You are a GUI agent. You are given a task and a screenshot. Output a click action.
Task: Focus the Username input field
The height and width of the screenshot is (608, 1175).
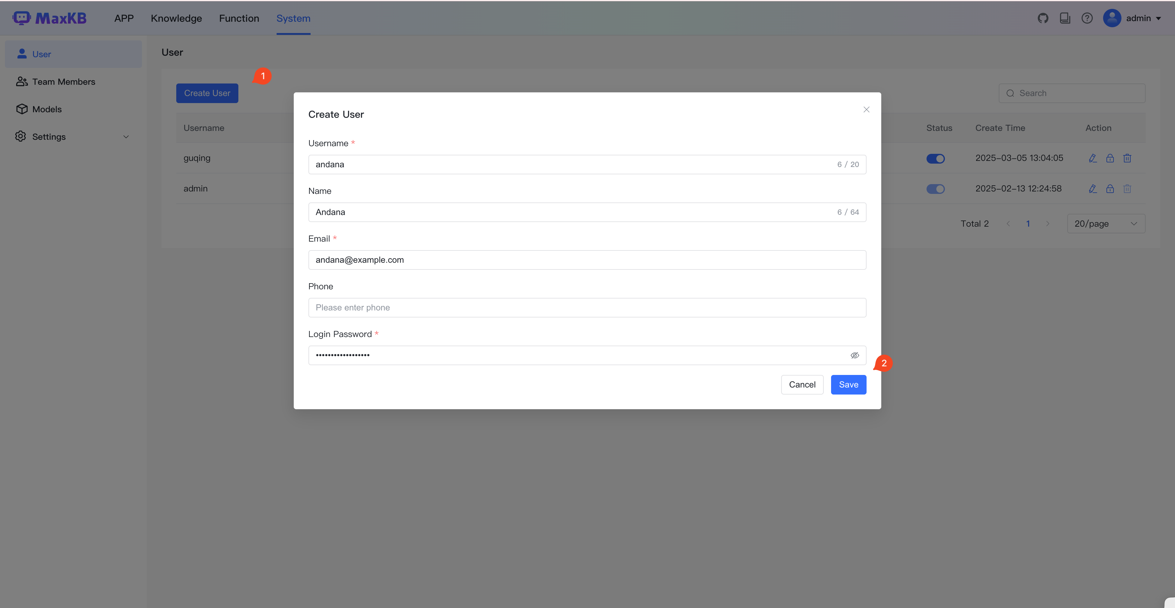(587, 165)
